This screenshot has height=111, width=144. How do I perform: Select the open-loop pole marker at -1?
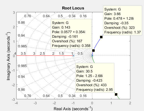coord(73,56)
